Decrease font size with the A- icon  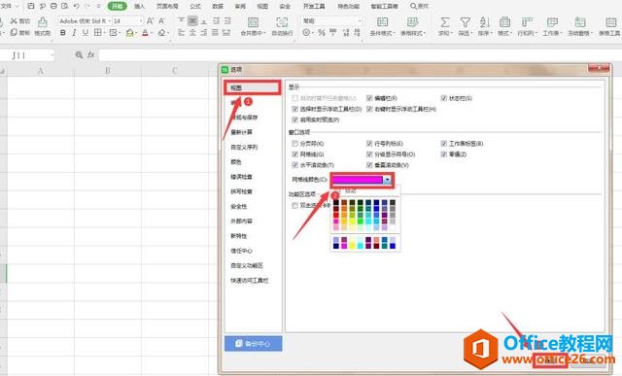[161, 20]
